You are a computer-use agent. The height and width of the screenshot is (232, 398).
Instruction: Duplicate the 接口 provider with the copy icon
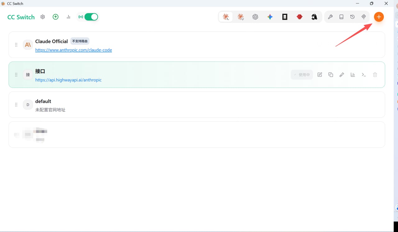[x=331, y=75]
